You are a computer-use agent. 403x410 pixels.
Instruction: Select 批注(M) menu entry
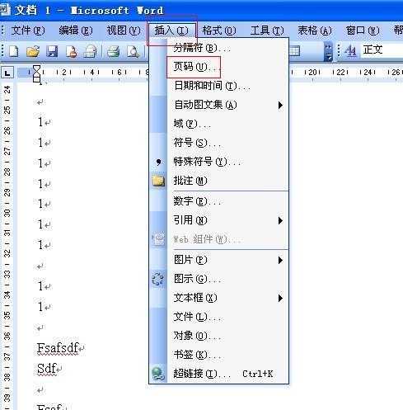coord(219,181)
